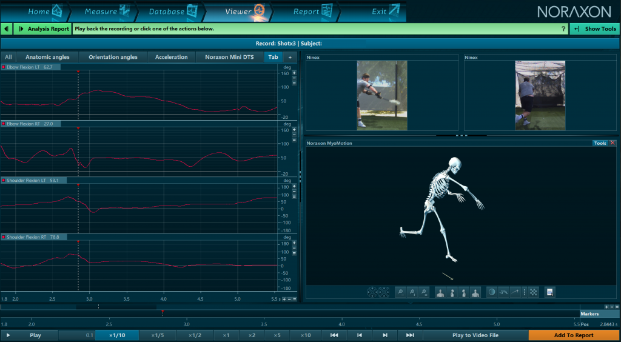
Task: Click the step-line icon in avatar toolbar
Action: click(x=503, y=292)
